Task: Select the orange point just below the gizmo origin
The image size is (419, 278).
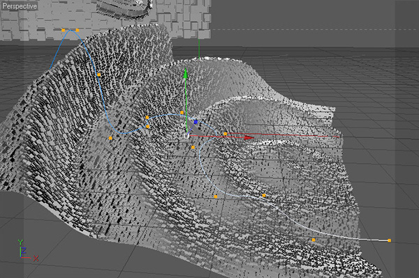Action: pos(193,147)
